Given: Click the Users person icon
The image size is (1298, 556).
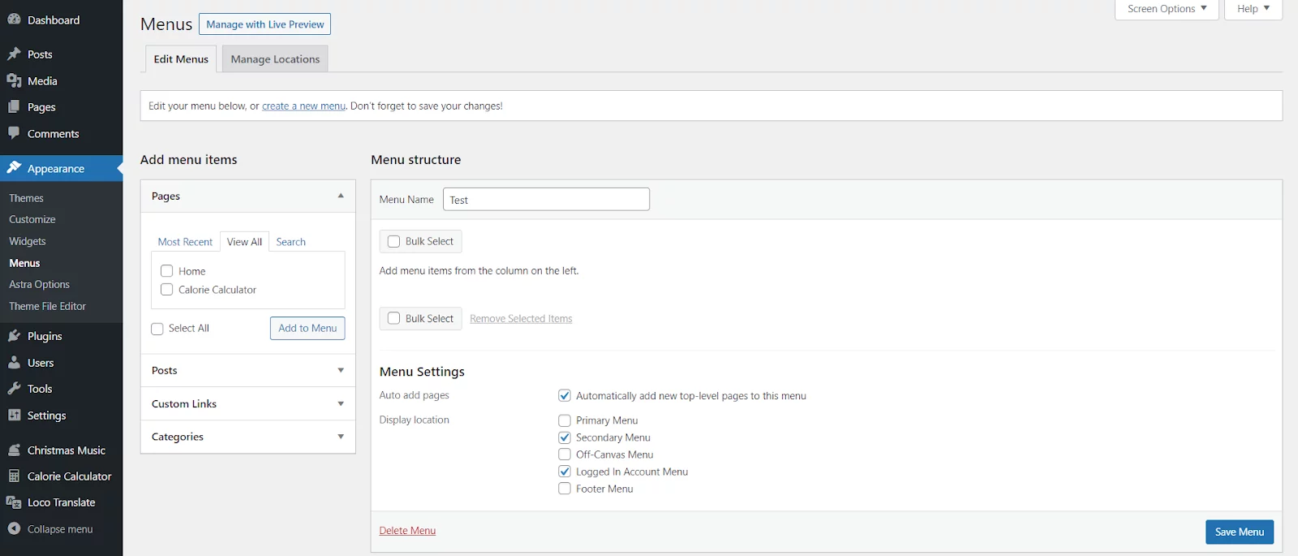Looking at the screenshot, I should click(14, 362).
